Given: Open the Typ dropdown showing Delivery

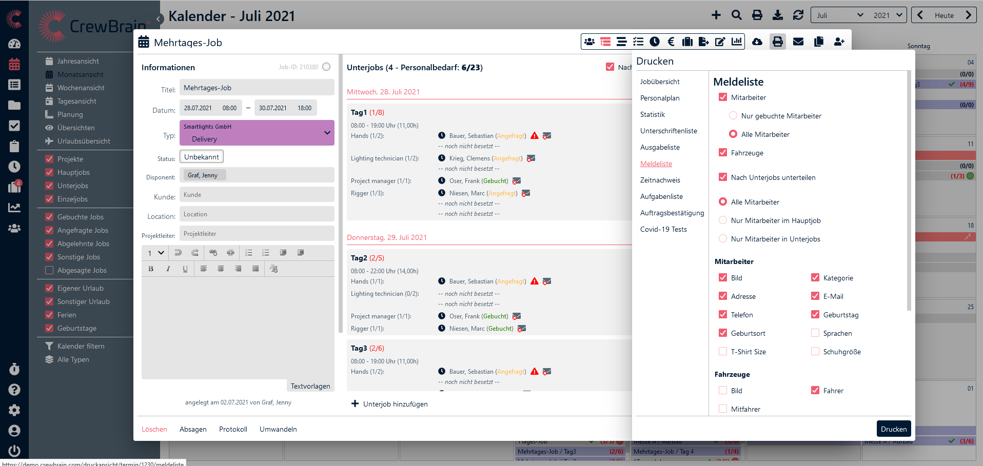Looking at the screenshot, I should click(257, 133).
